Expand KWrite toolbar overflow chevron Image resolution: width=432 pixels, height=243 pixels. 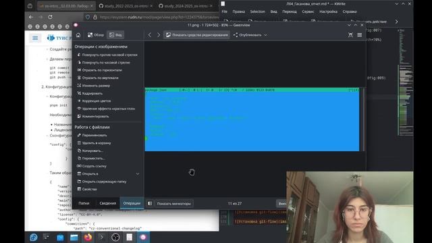click(397, 22)
